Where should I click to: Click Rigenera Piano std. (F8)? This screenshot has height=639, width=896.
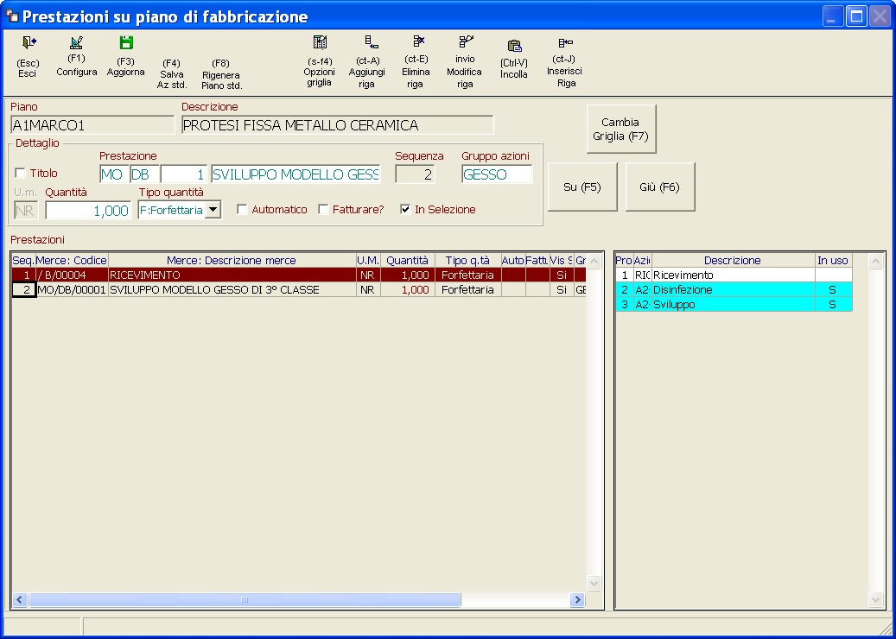222,74
